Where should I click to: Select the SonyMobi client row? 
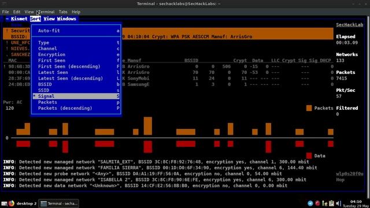pyautogui.click(x=168, y=79)
